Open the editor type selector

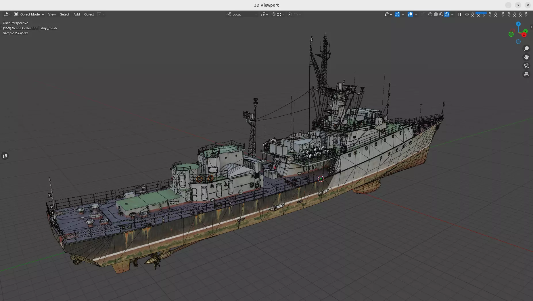[7, 14]
